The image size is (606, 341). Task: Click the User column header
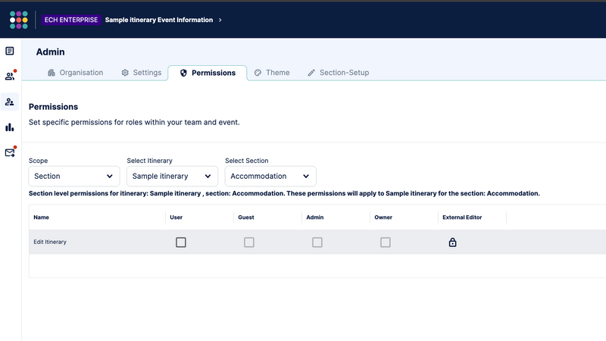176,217
